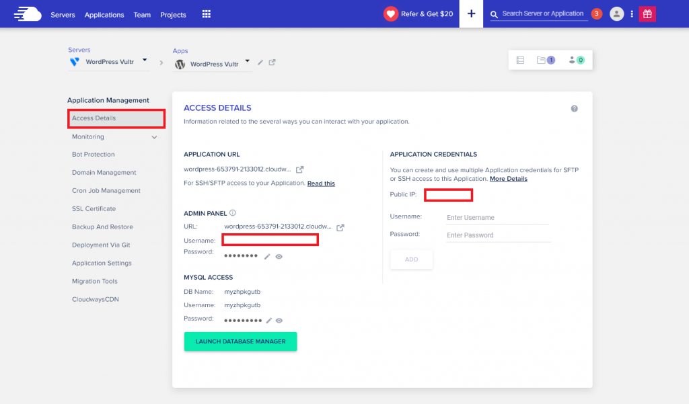The height and width of the screenshot is (404, 689).
Task: Reveal the Admin Panel password
Action: pos(279,256)
